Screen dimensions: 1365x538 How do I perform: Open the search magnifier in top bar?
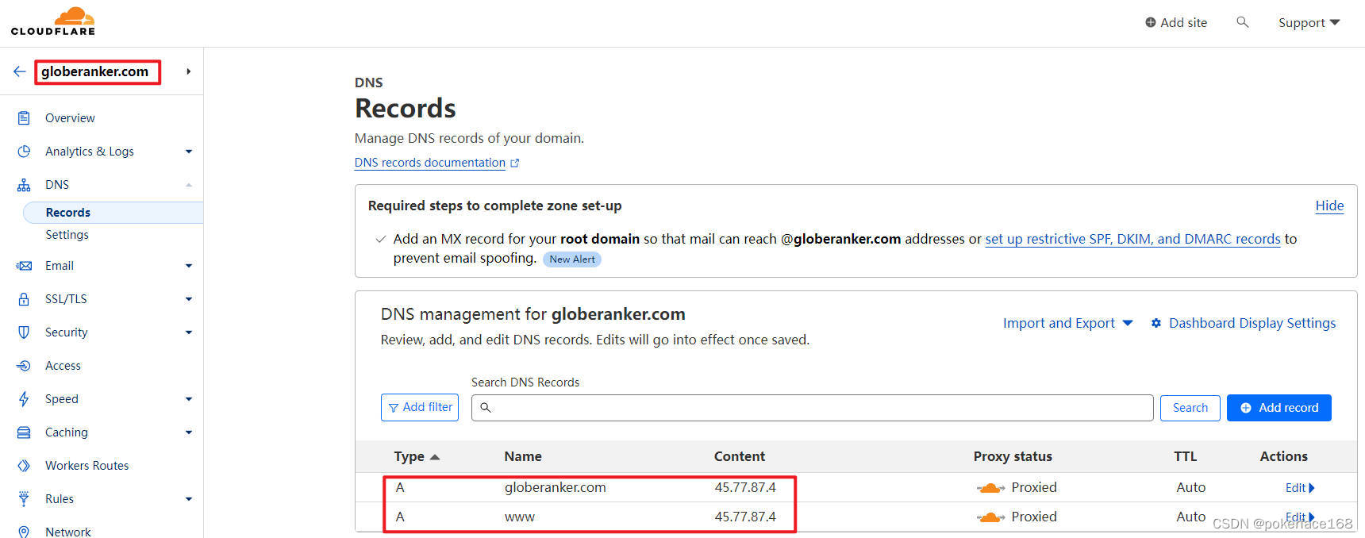[1243, 22]
